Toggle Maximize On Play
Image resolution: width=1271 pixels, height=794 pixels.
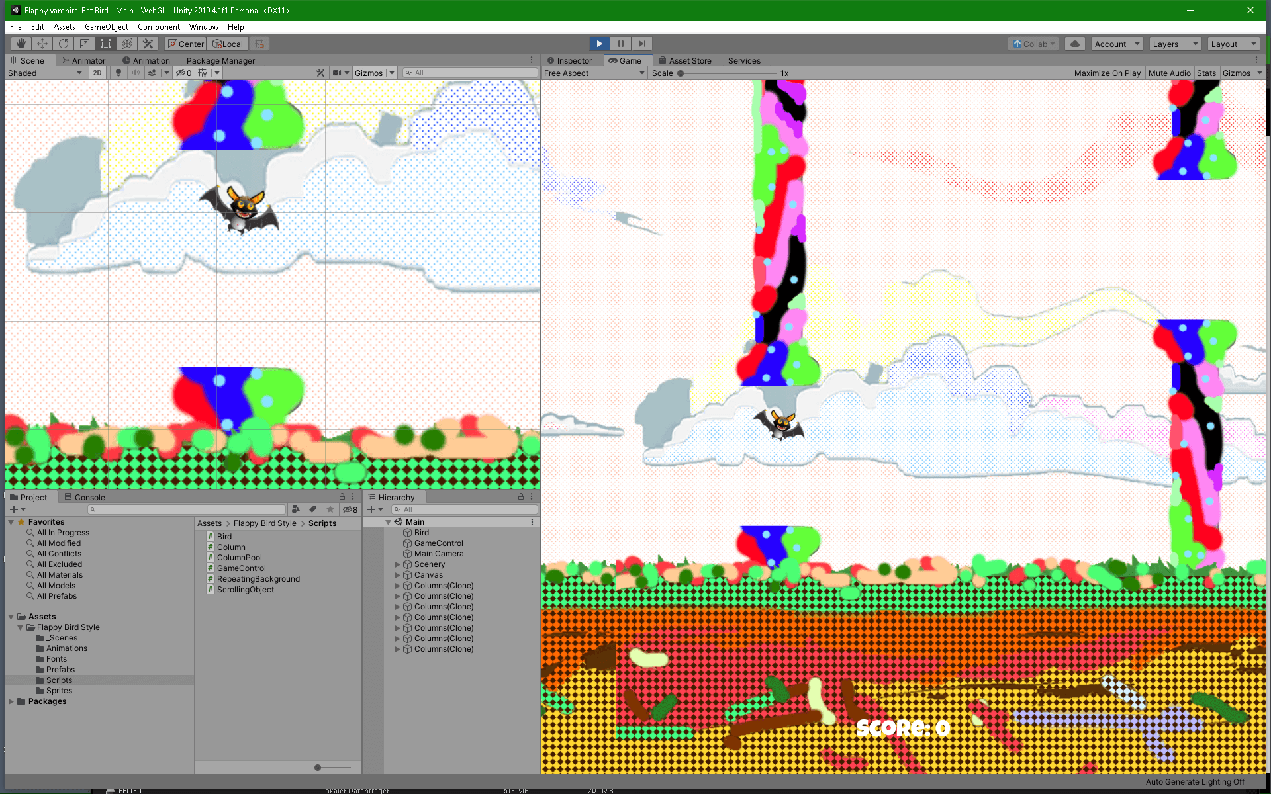click(x=1107, y=73)
